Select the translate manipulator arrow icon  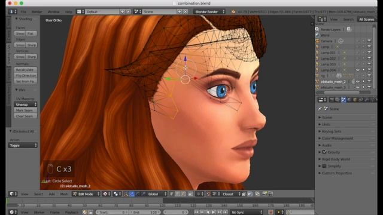point(132,193)
